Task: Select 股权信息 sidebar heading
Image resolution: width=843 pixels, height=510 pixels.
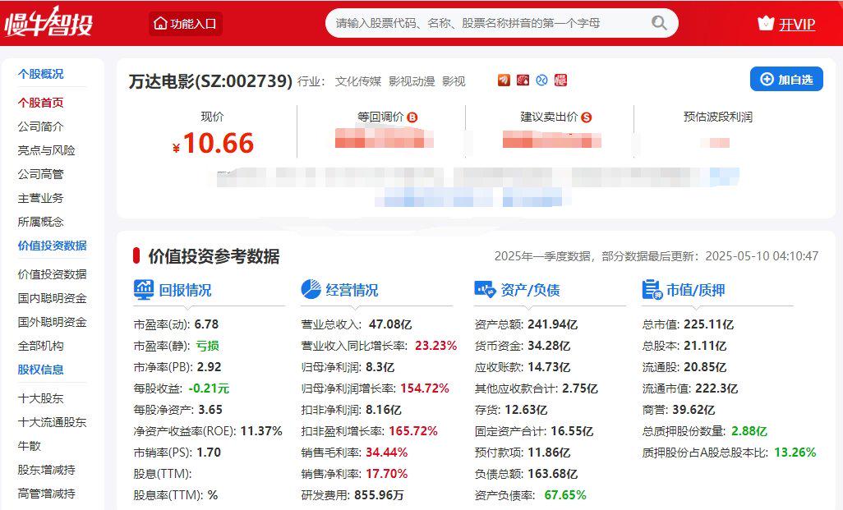Action: point(41,370)
